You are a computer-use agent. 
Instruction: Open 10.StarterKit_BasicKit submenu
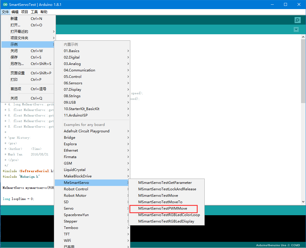[x=92, y=109]
